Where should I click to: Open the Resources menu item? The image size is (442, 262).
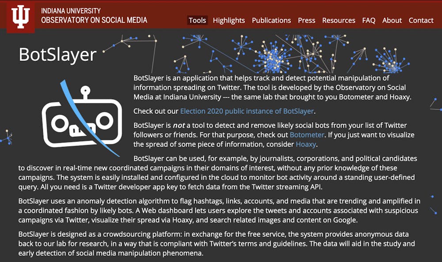tap(339, 20)
